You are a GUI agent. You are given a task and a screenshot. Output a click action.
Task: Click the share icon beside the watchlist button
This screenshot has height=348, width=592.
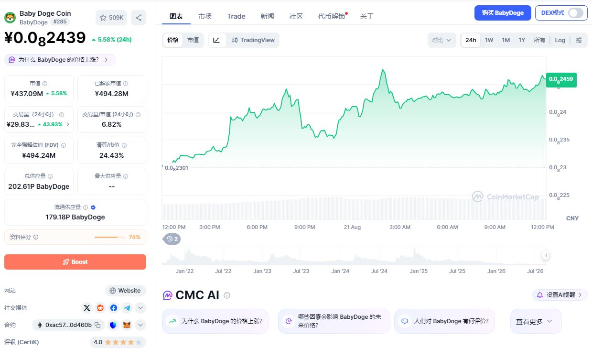pos(139,18)
